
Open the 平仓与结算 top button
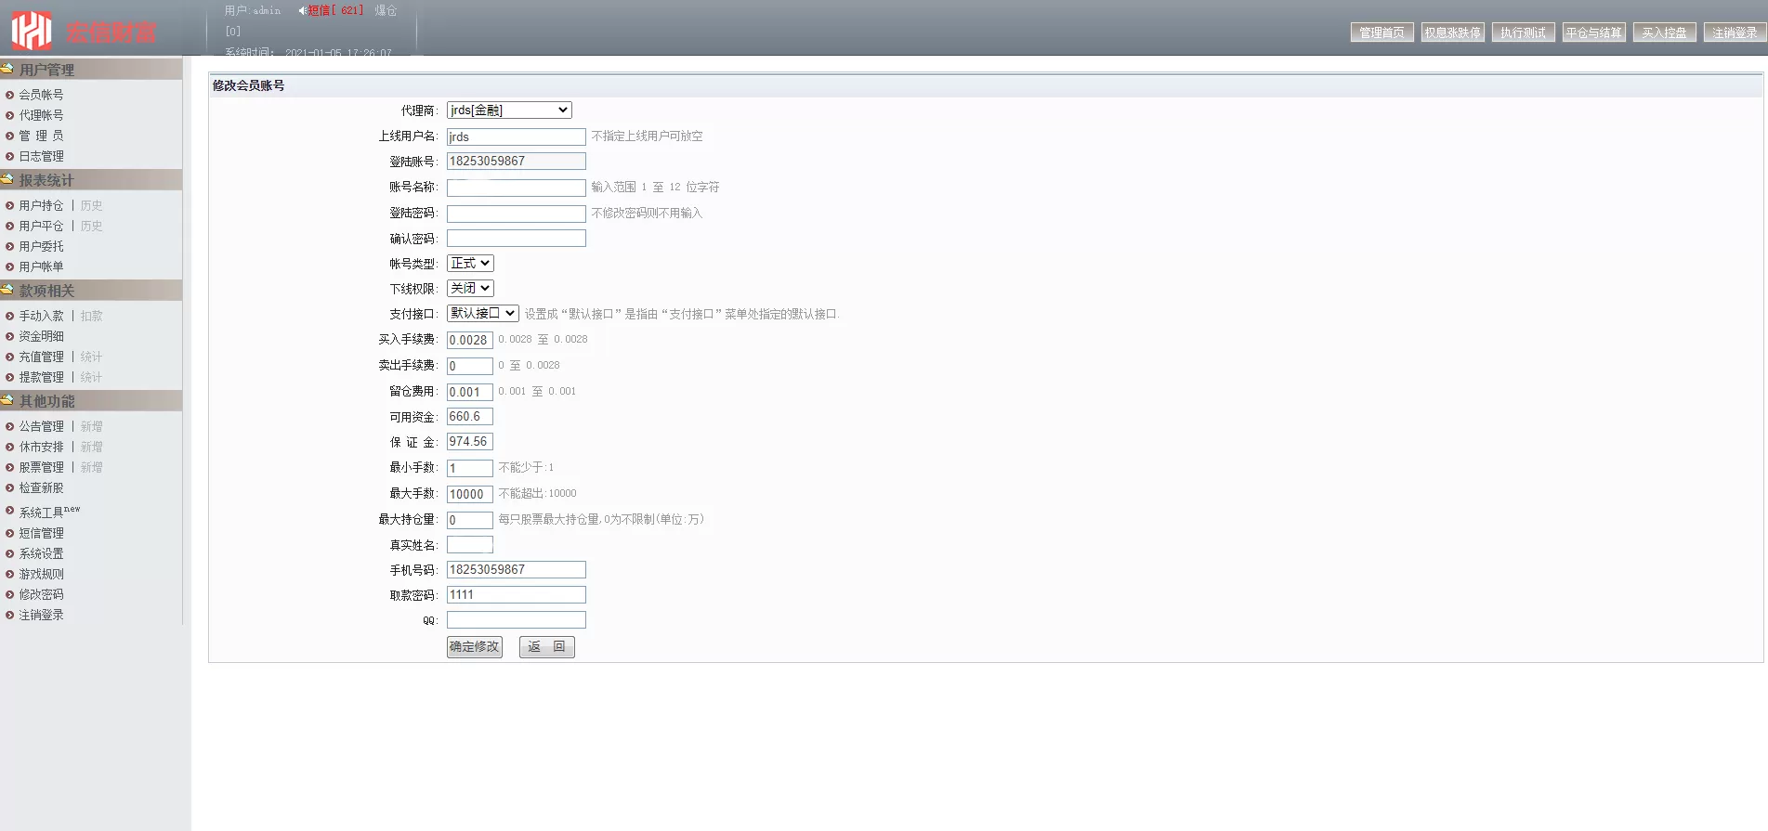tap(1593, 32)
